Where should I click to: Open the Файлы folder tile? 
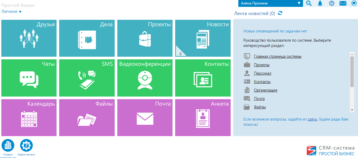pos(87,118)
